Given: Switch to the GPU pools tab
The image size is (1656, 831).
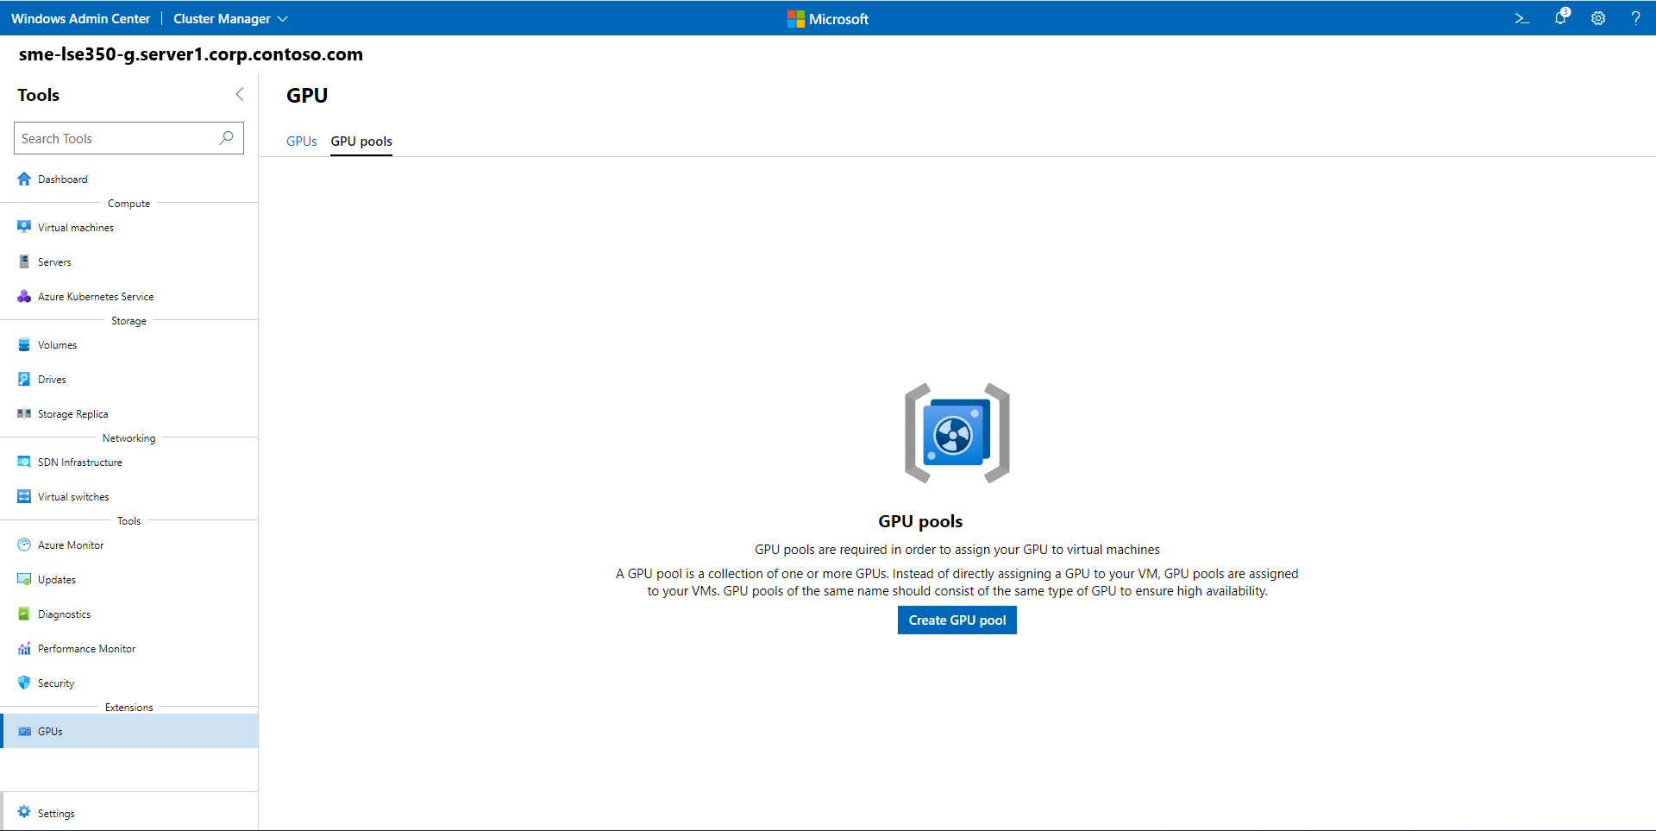Looking at the screenshot, I should point(361,141).
